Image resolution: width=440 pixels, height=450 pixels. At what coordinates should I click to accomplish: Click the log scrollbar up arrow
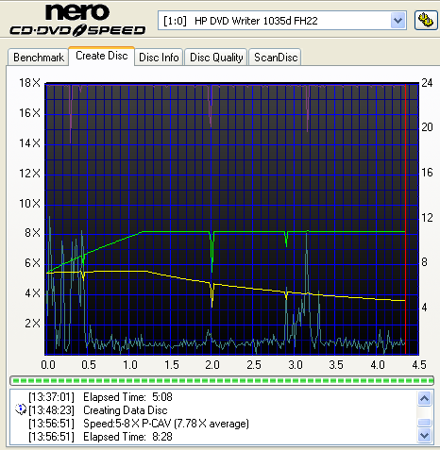(424, 399)
